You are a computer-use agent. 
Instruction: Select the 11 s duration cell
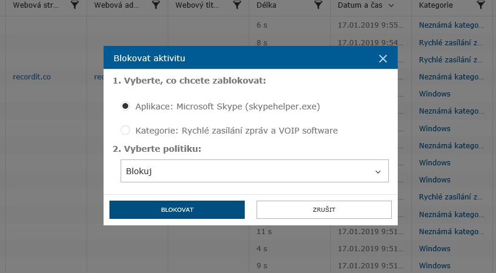(x=264, y=232)
